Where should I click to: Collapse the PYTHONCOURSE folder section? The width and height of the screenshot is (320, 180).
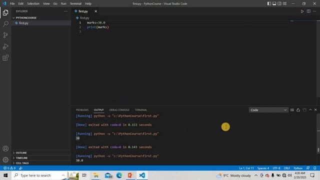pos(41,18)
